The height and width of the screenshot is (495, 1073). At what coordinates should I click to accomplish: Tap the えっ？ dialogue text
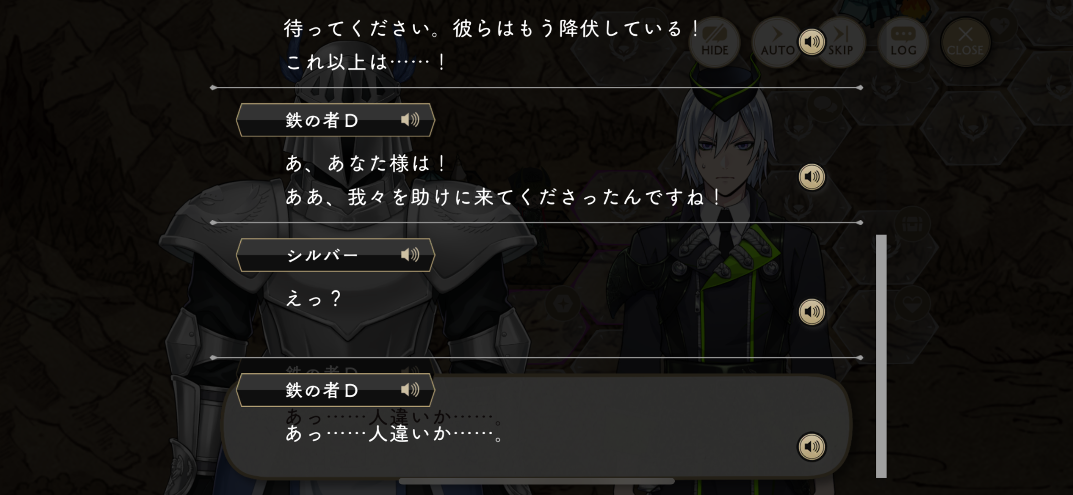point(313,299)
